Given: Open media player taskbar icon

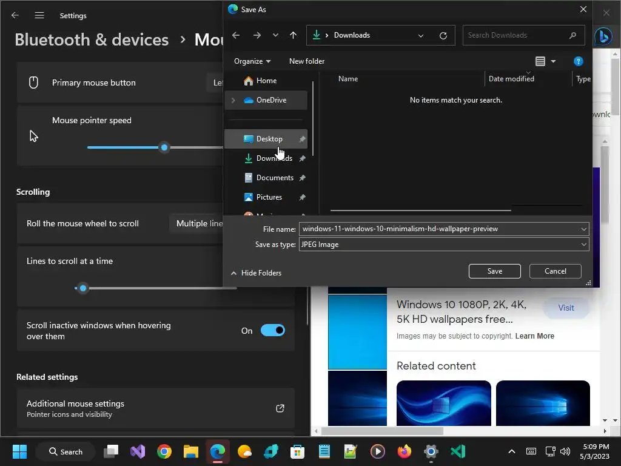Looking at the screenshot, I should (x=377, y=451).
